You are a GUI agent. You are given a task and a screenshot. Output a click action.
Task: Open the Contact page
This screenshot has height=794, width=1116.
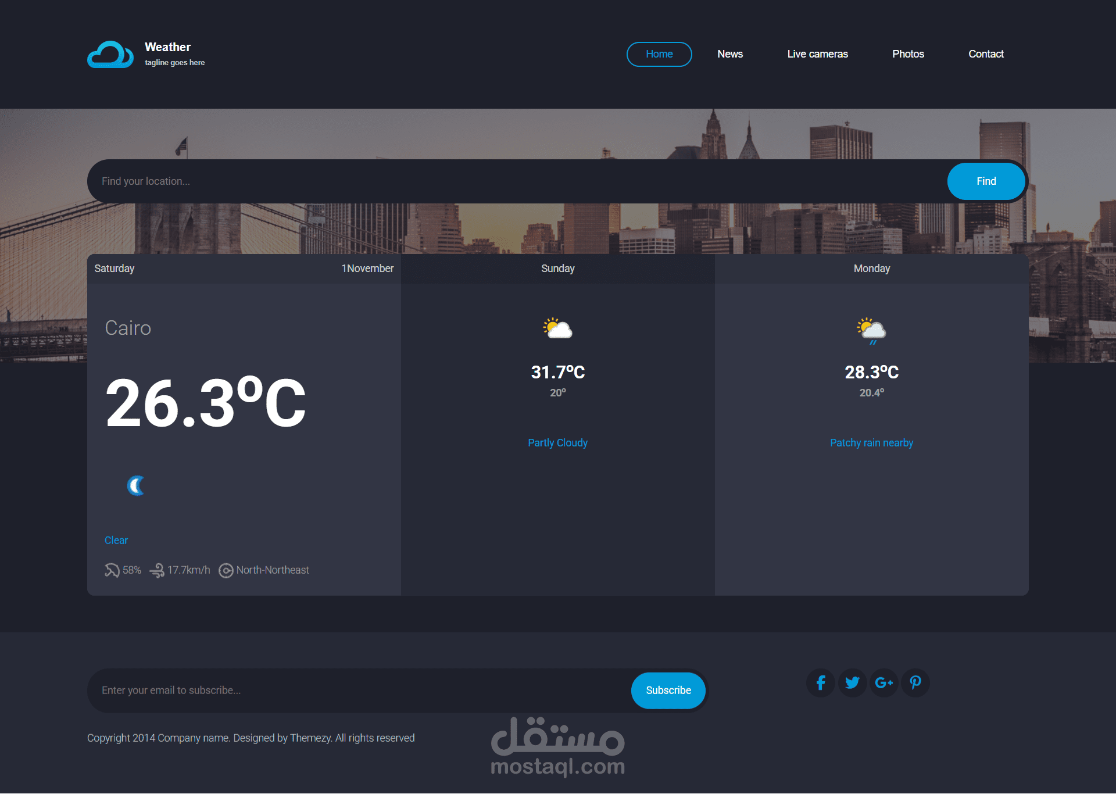986,53
